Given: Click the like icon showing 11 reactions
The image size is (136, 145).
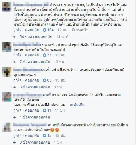Looking at the screenshot, I should point(44,110).
